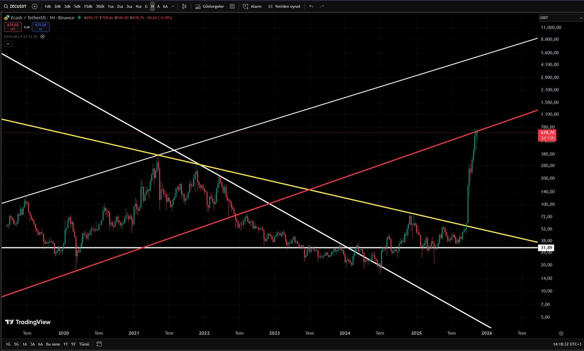
Task: Expand the timeframe dropdown chevron
Action: coord(173,7)
